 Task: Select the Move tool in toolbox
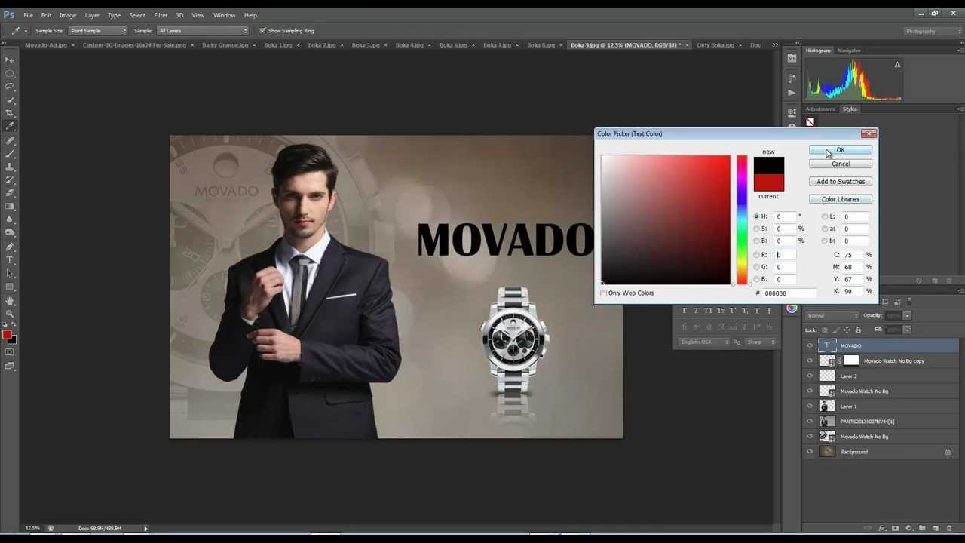pyautogui.click(x=10, y=60)
